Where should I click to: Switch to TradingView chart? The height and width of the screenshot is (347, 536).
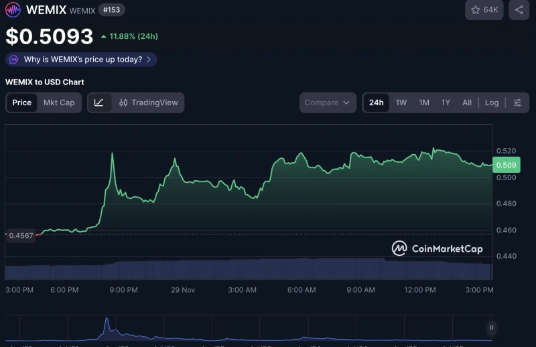[148, 102]
